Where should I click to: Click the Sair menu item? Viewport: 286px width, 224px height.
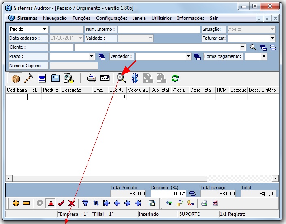(213, 18)
